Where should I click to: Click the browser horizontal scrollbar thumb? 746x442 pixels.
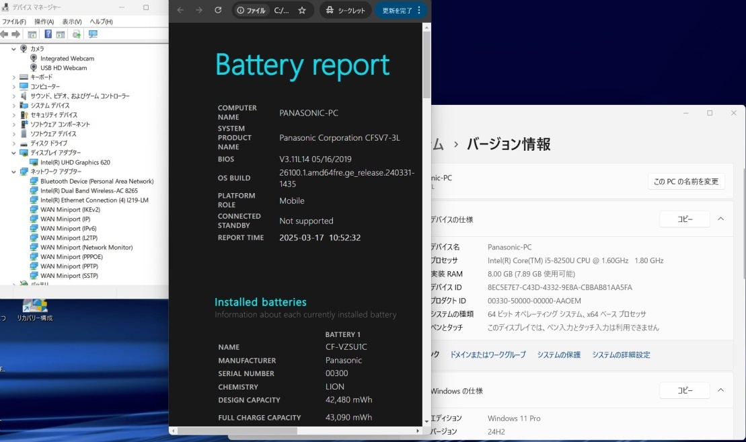click(237, 431)
